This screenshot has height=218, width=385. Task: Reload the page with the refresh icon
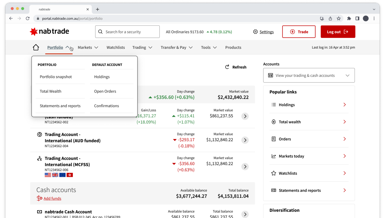coord(28,18)
